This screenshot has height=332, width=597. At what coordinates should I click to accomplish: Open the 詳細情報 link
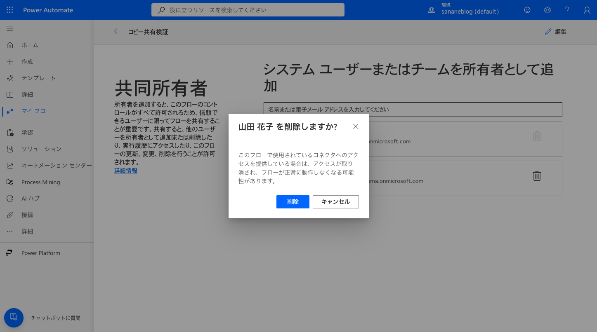click(x=126, y=171)
